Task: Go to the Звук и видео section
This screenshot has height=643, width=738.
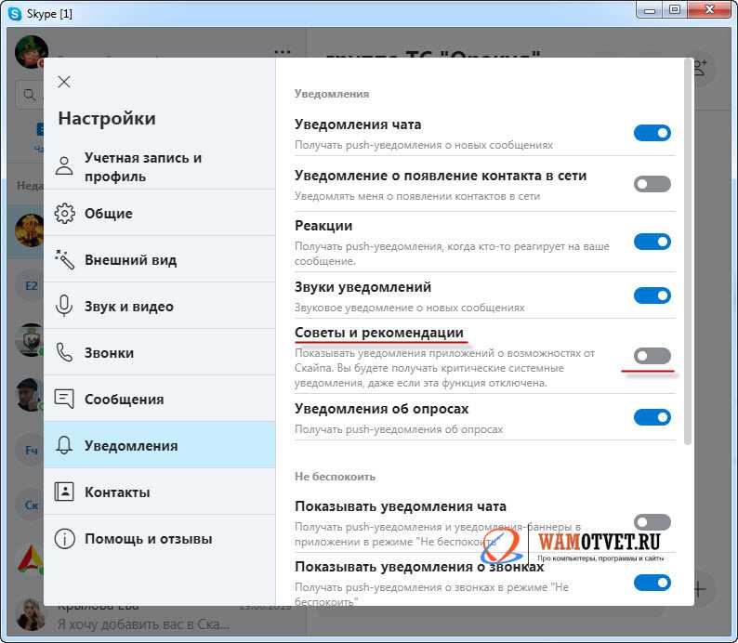Action: pyautogui.click(x=160, y=307)
